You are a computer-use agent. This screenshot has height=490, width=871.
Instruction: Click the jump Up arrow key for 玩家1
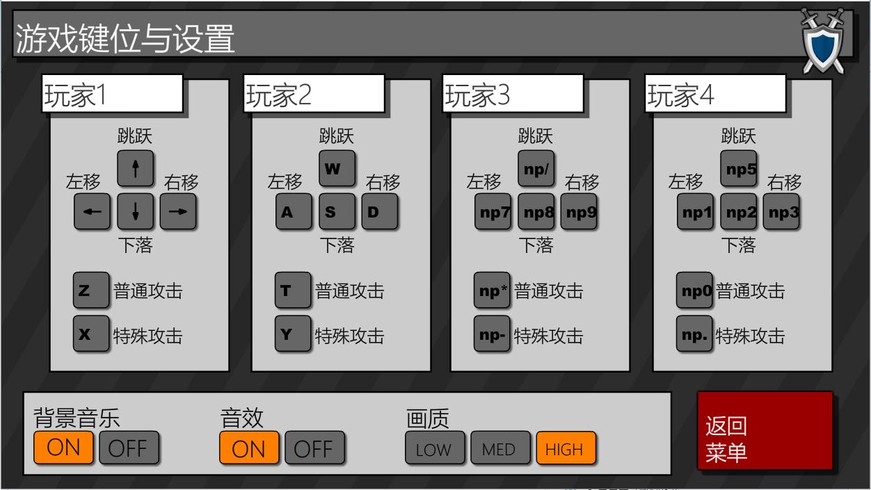pyautogui.click(x=136, y=168)
